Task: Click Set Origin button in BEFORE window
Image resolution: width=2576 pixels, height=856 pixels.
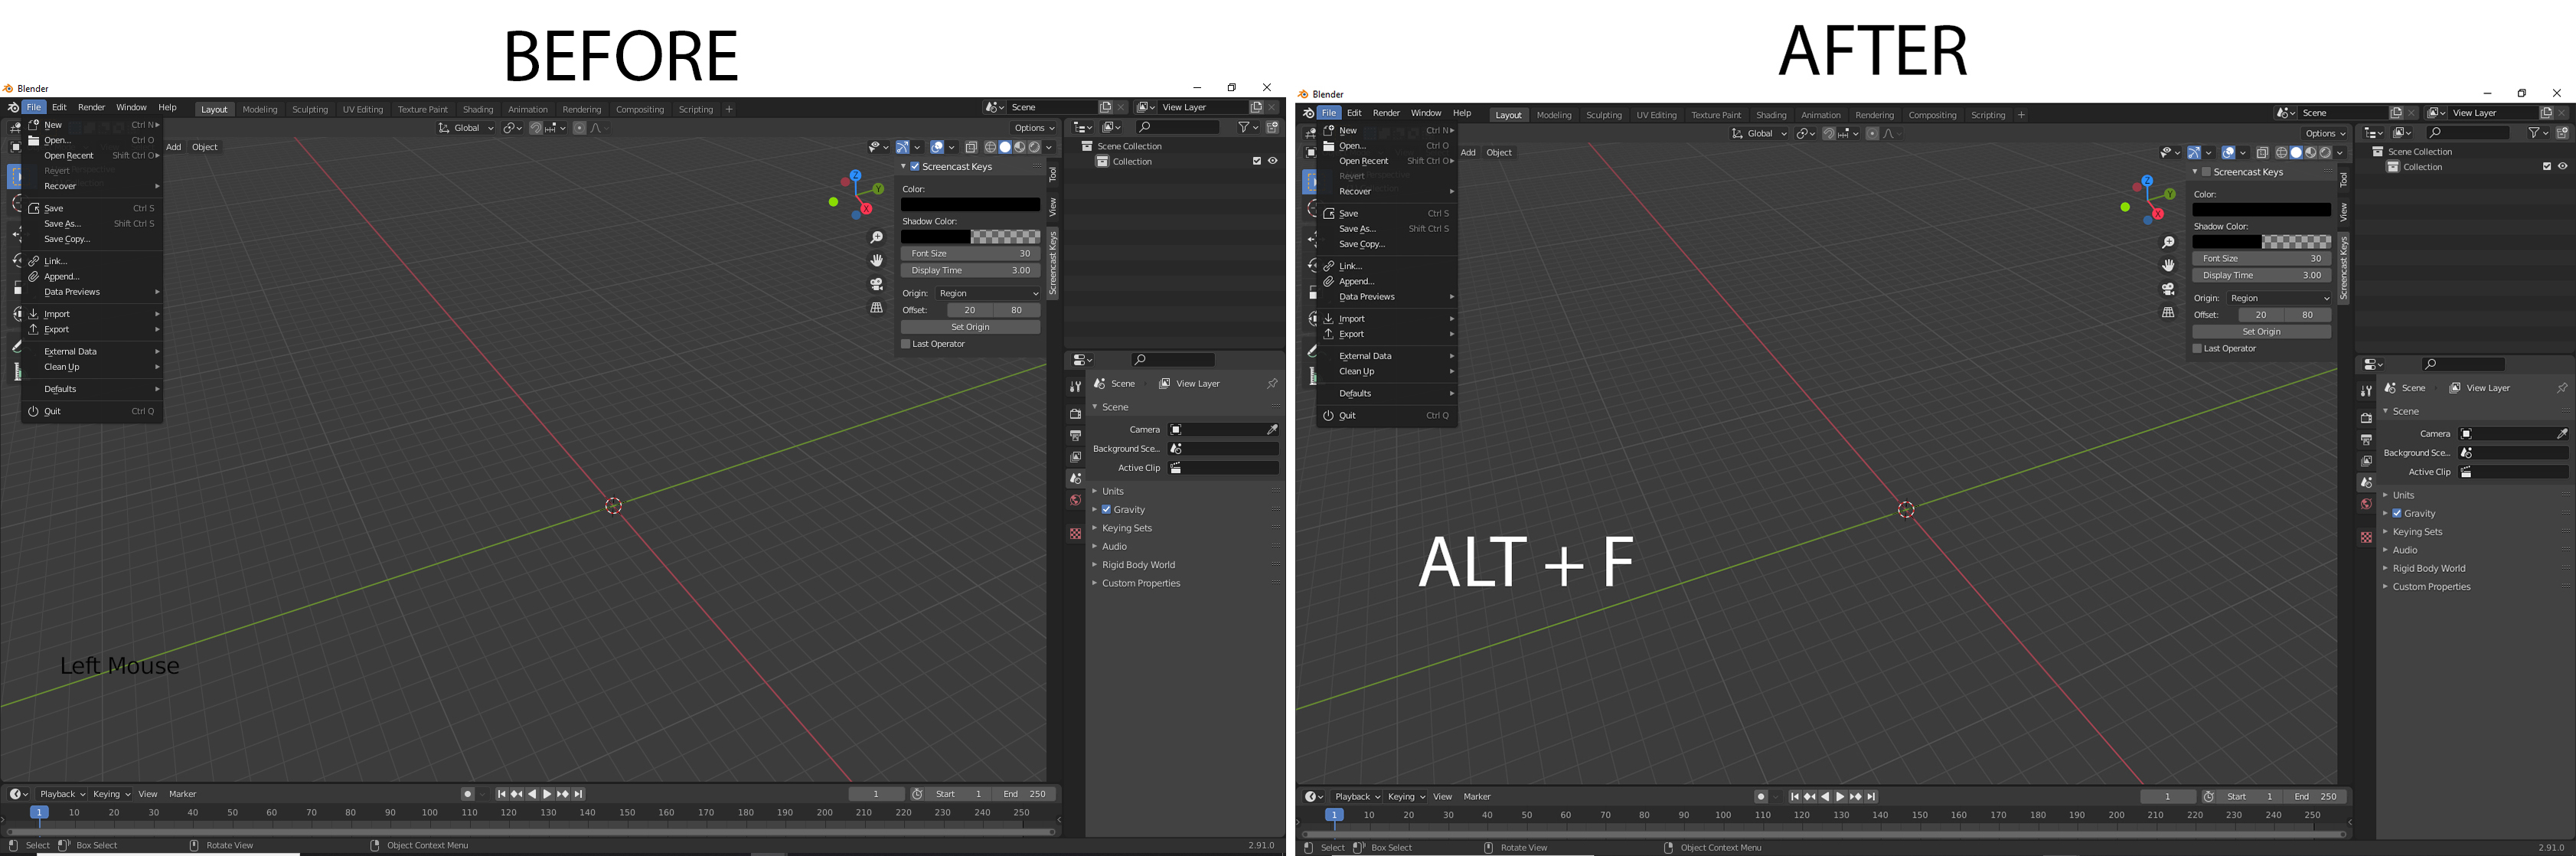Action: tap(970, 327)
